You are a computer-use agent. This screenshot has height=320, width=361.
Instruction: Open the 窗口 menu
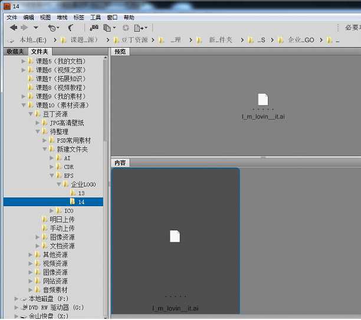[x=112, y=18]
